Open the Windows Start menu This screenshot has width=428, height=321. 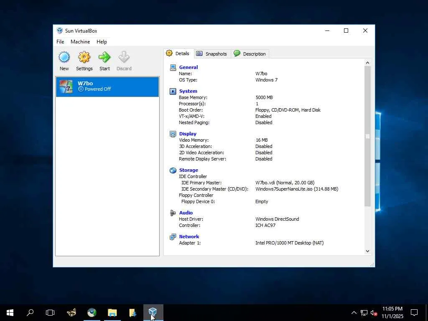point(10,313)
